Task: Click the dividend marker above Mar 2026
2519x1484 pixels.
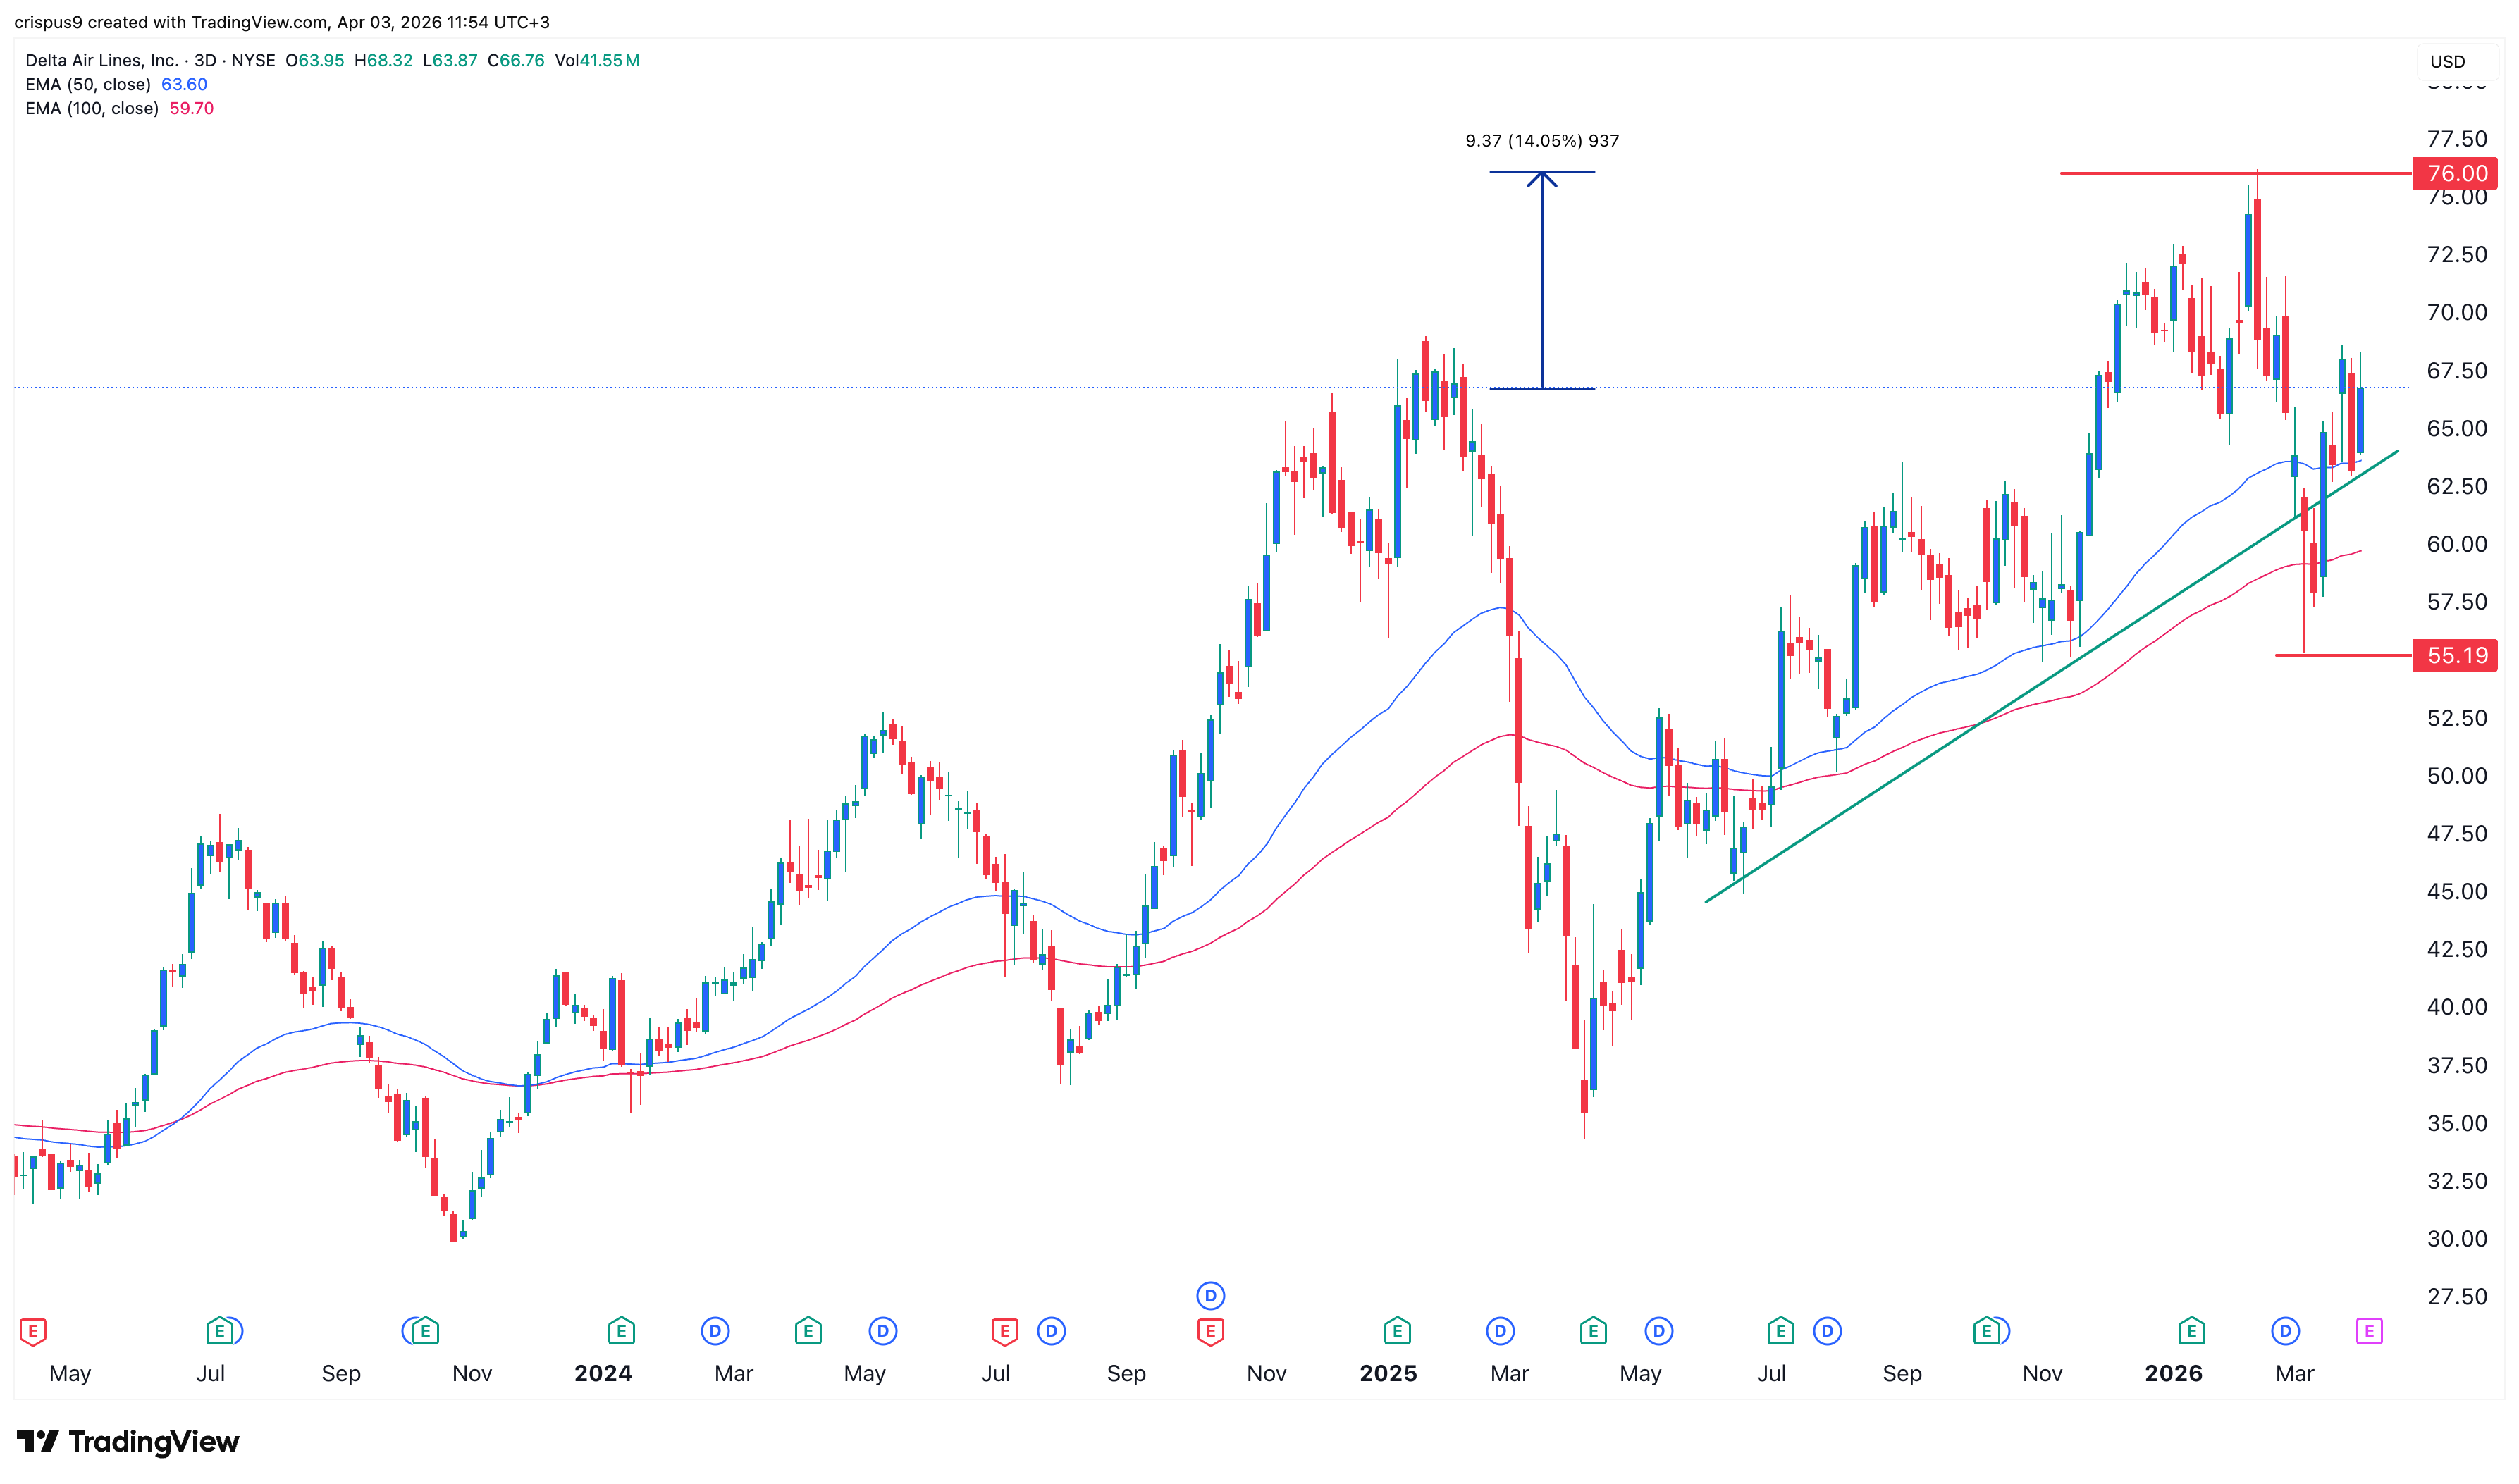Action: coord(2285,1331)
